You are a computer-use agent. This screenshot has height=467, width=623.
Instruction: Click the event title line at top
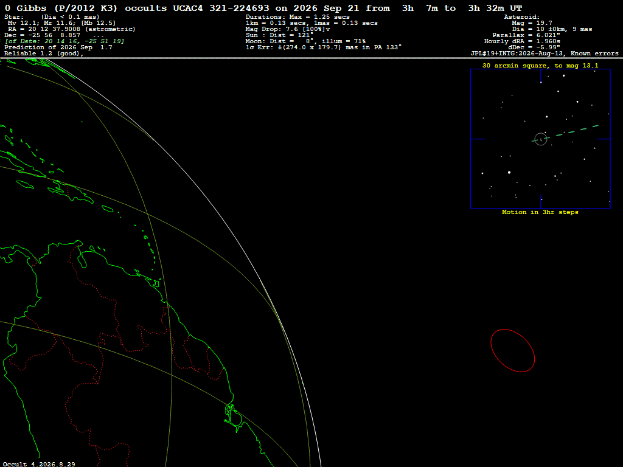coord(263,8)
